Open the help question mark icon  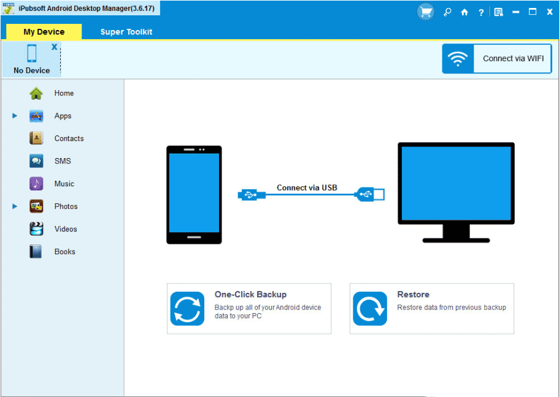point(480,12)
